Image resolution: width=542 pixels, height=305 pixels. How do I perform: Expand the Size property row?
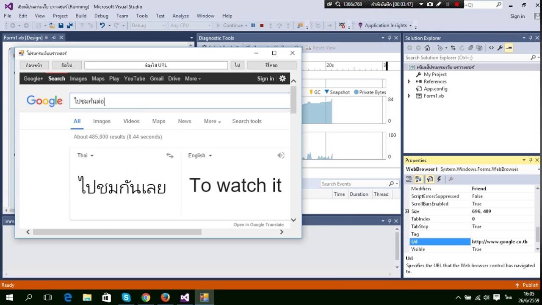[x=407, y=211]
